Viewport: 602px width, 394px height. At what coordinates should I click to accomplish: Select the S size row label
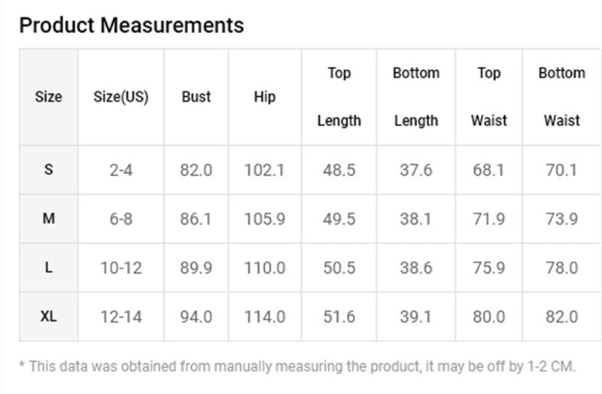click(x=48, y=170)
